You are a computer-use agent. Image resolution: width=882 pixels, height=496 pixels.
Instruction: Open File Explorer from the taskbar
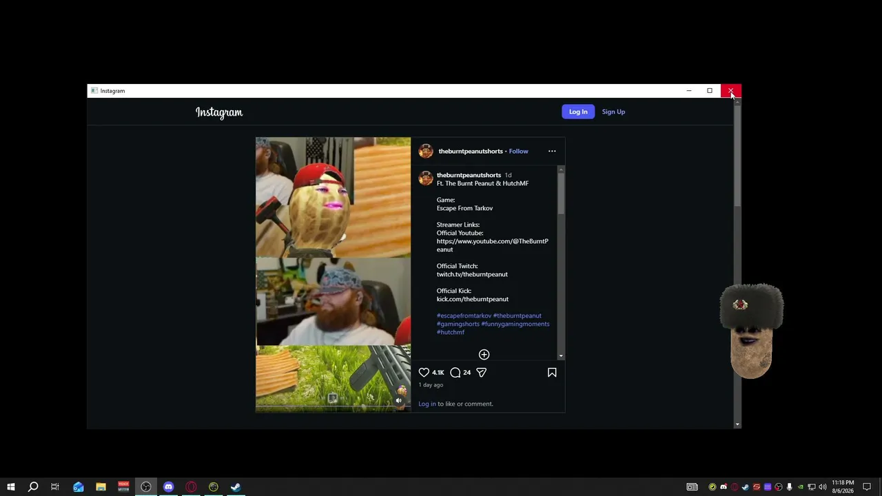click(101, 487)
